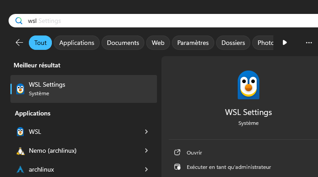Switch to the Paramètres filter tab
The image size is (318, 177).
pos(193,43)
